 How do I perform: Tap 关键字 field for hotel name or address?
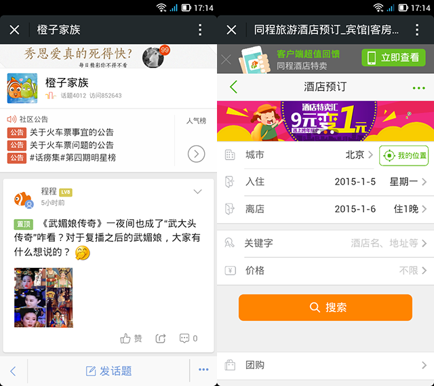[325, 244]
